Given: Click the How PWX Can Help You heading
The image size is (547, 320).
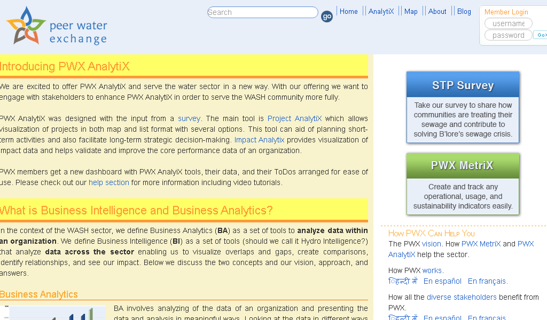Looking at the screenshot, I should 432,233.
